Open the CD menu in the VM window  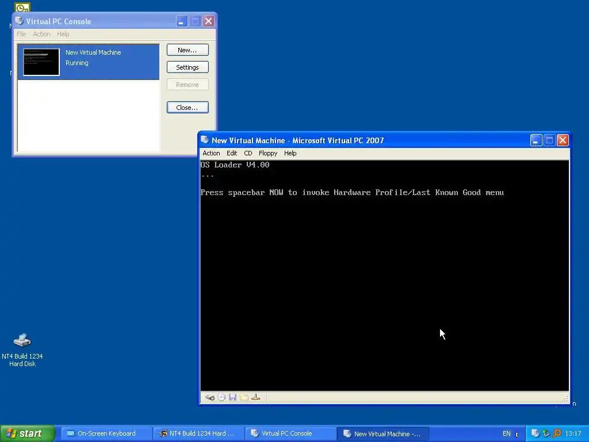click(x=248, y=153)
